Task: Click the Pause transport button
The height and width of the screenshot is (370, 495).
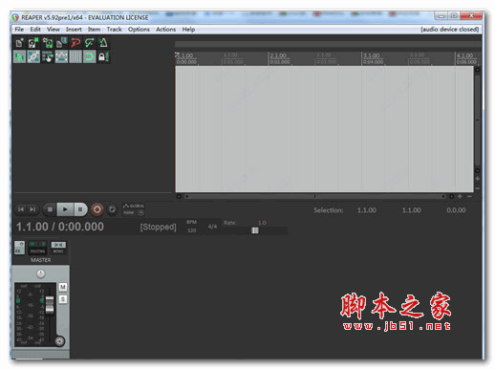Action: (80, 209)
